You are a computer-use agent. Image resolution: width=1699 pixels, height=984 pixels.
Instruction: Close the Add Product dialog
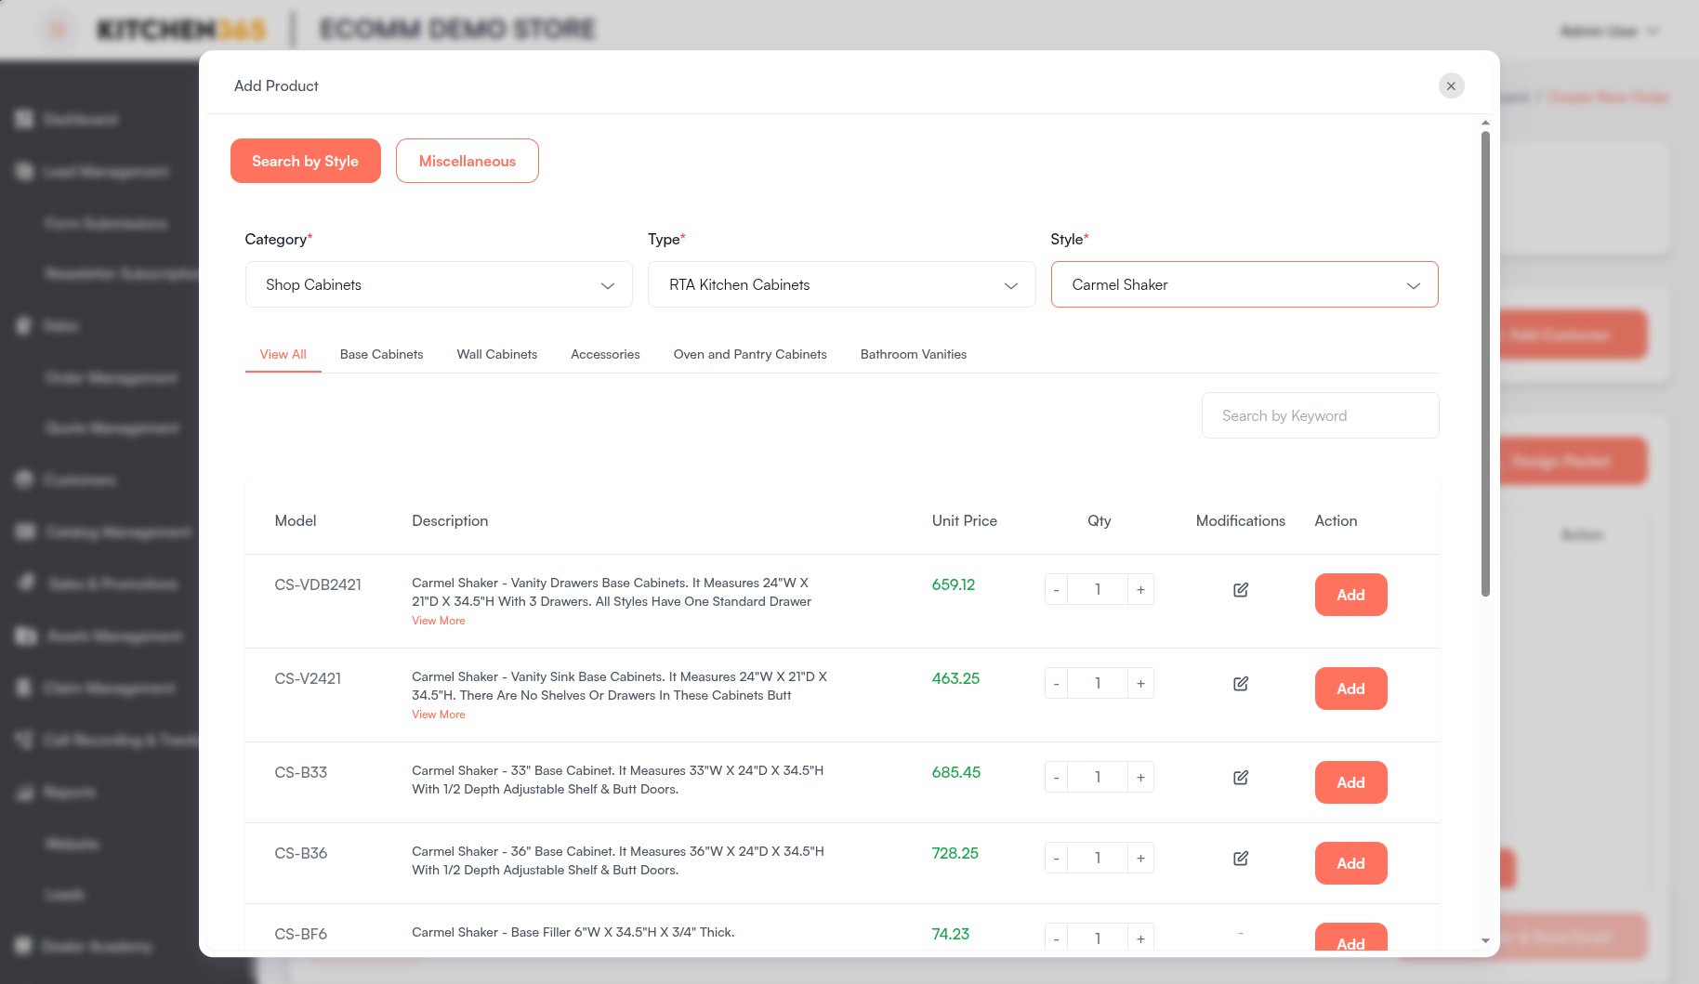click(x=1451, y=85)
